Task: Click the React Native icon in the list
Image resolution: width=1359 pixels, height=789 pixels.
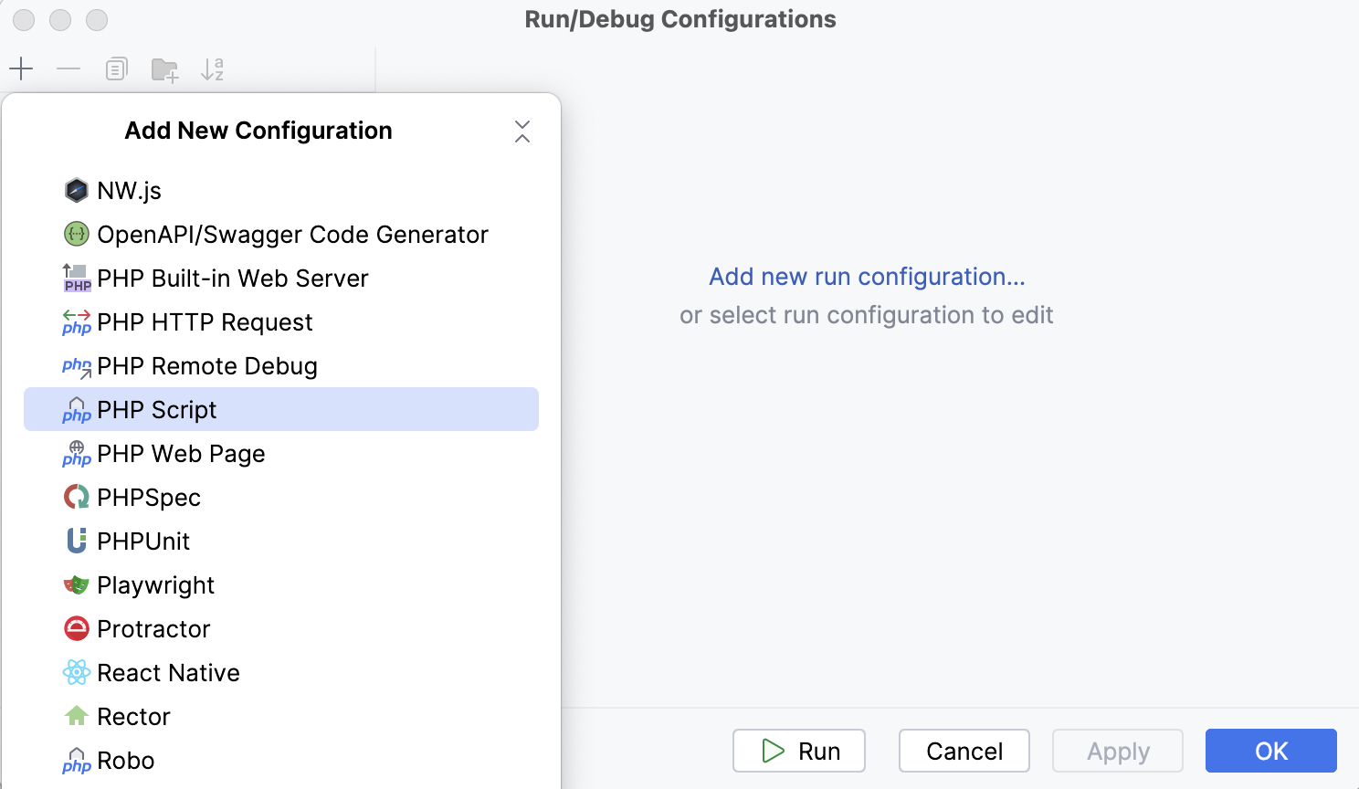Action: [x=76, y=672]
